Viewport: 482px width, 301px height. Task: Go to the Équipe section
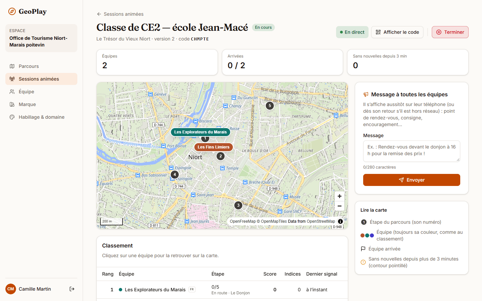(x=41, y=92)
